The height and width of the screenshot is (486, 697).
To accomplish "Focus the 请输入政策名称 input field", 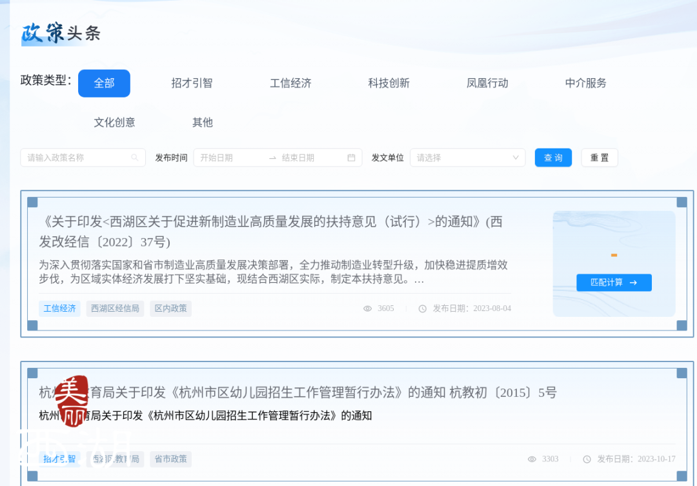I will click(x=76, y=157).
